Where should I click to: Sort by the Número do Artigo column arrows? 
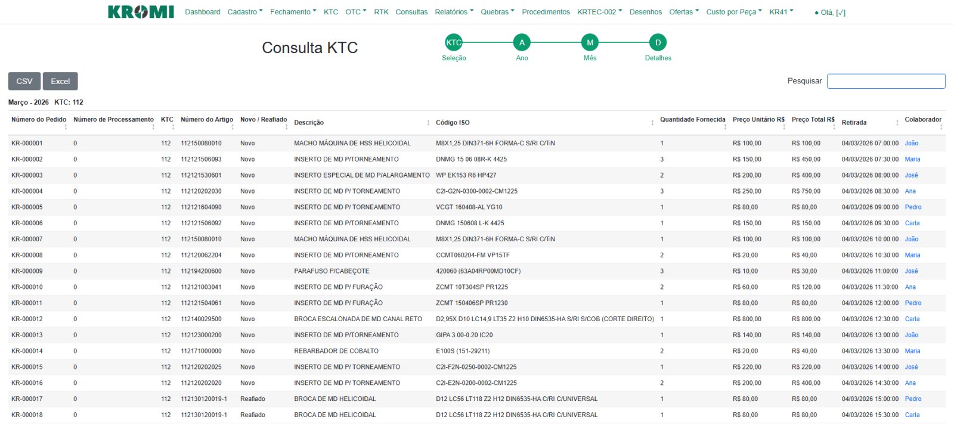pyautogui.click(x=233, y=126)
